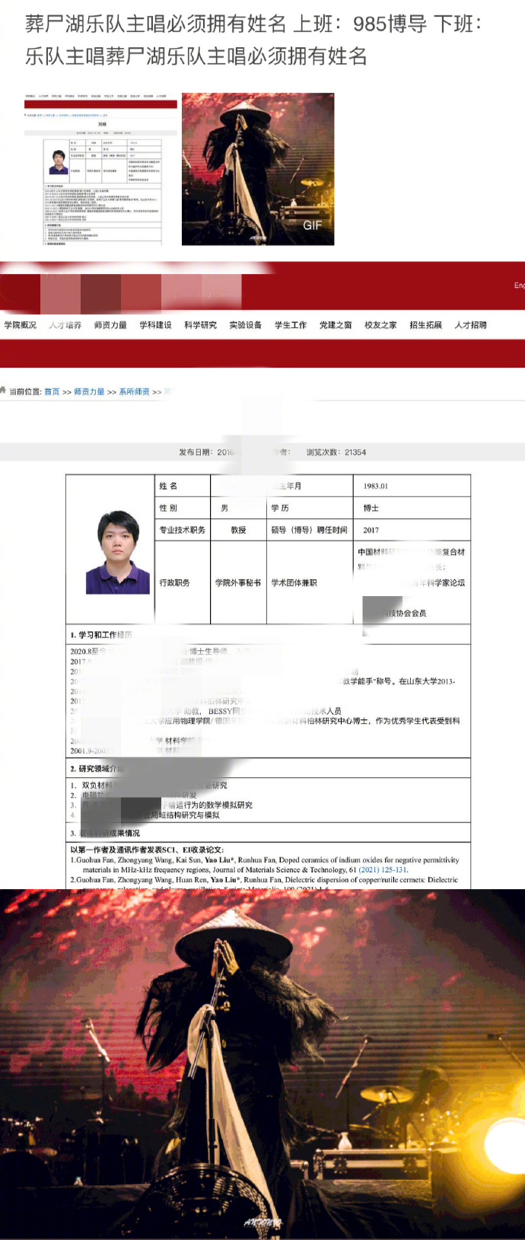Image resolution: width=525 pixels, height=1240 pixels.
Task: Select 师资力量 in the navigation bar
Action: click(110, 325)
